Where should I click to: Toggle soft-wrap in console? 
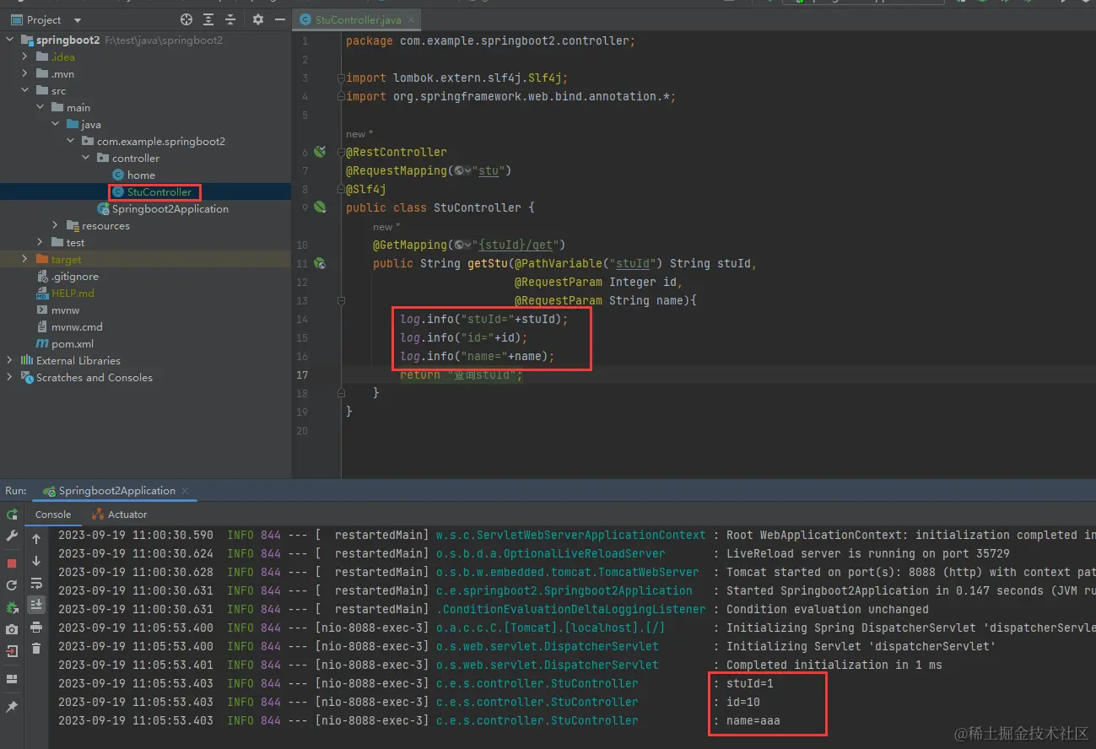(x=36, y=583)
